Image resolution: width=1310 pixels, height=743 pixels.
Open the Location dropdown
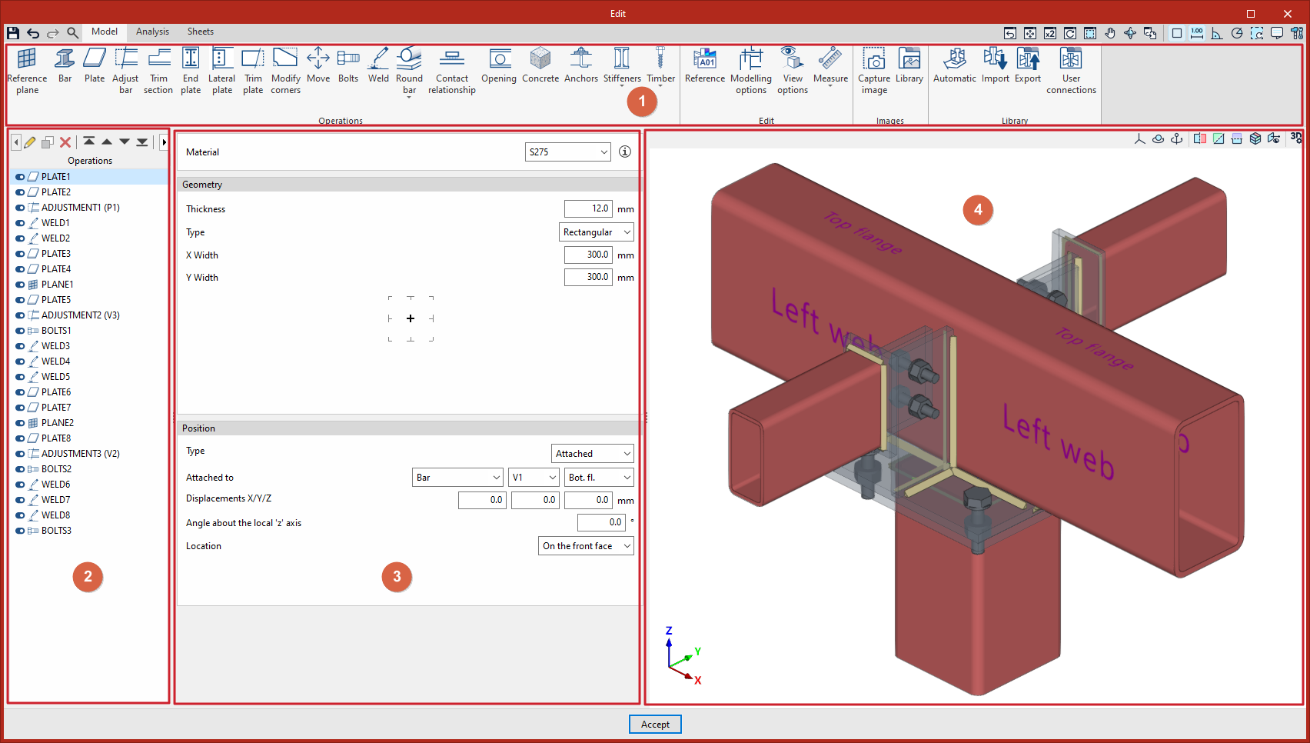click(587, 546)
